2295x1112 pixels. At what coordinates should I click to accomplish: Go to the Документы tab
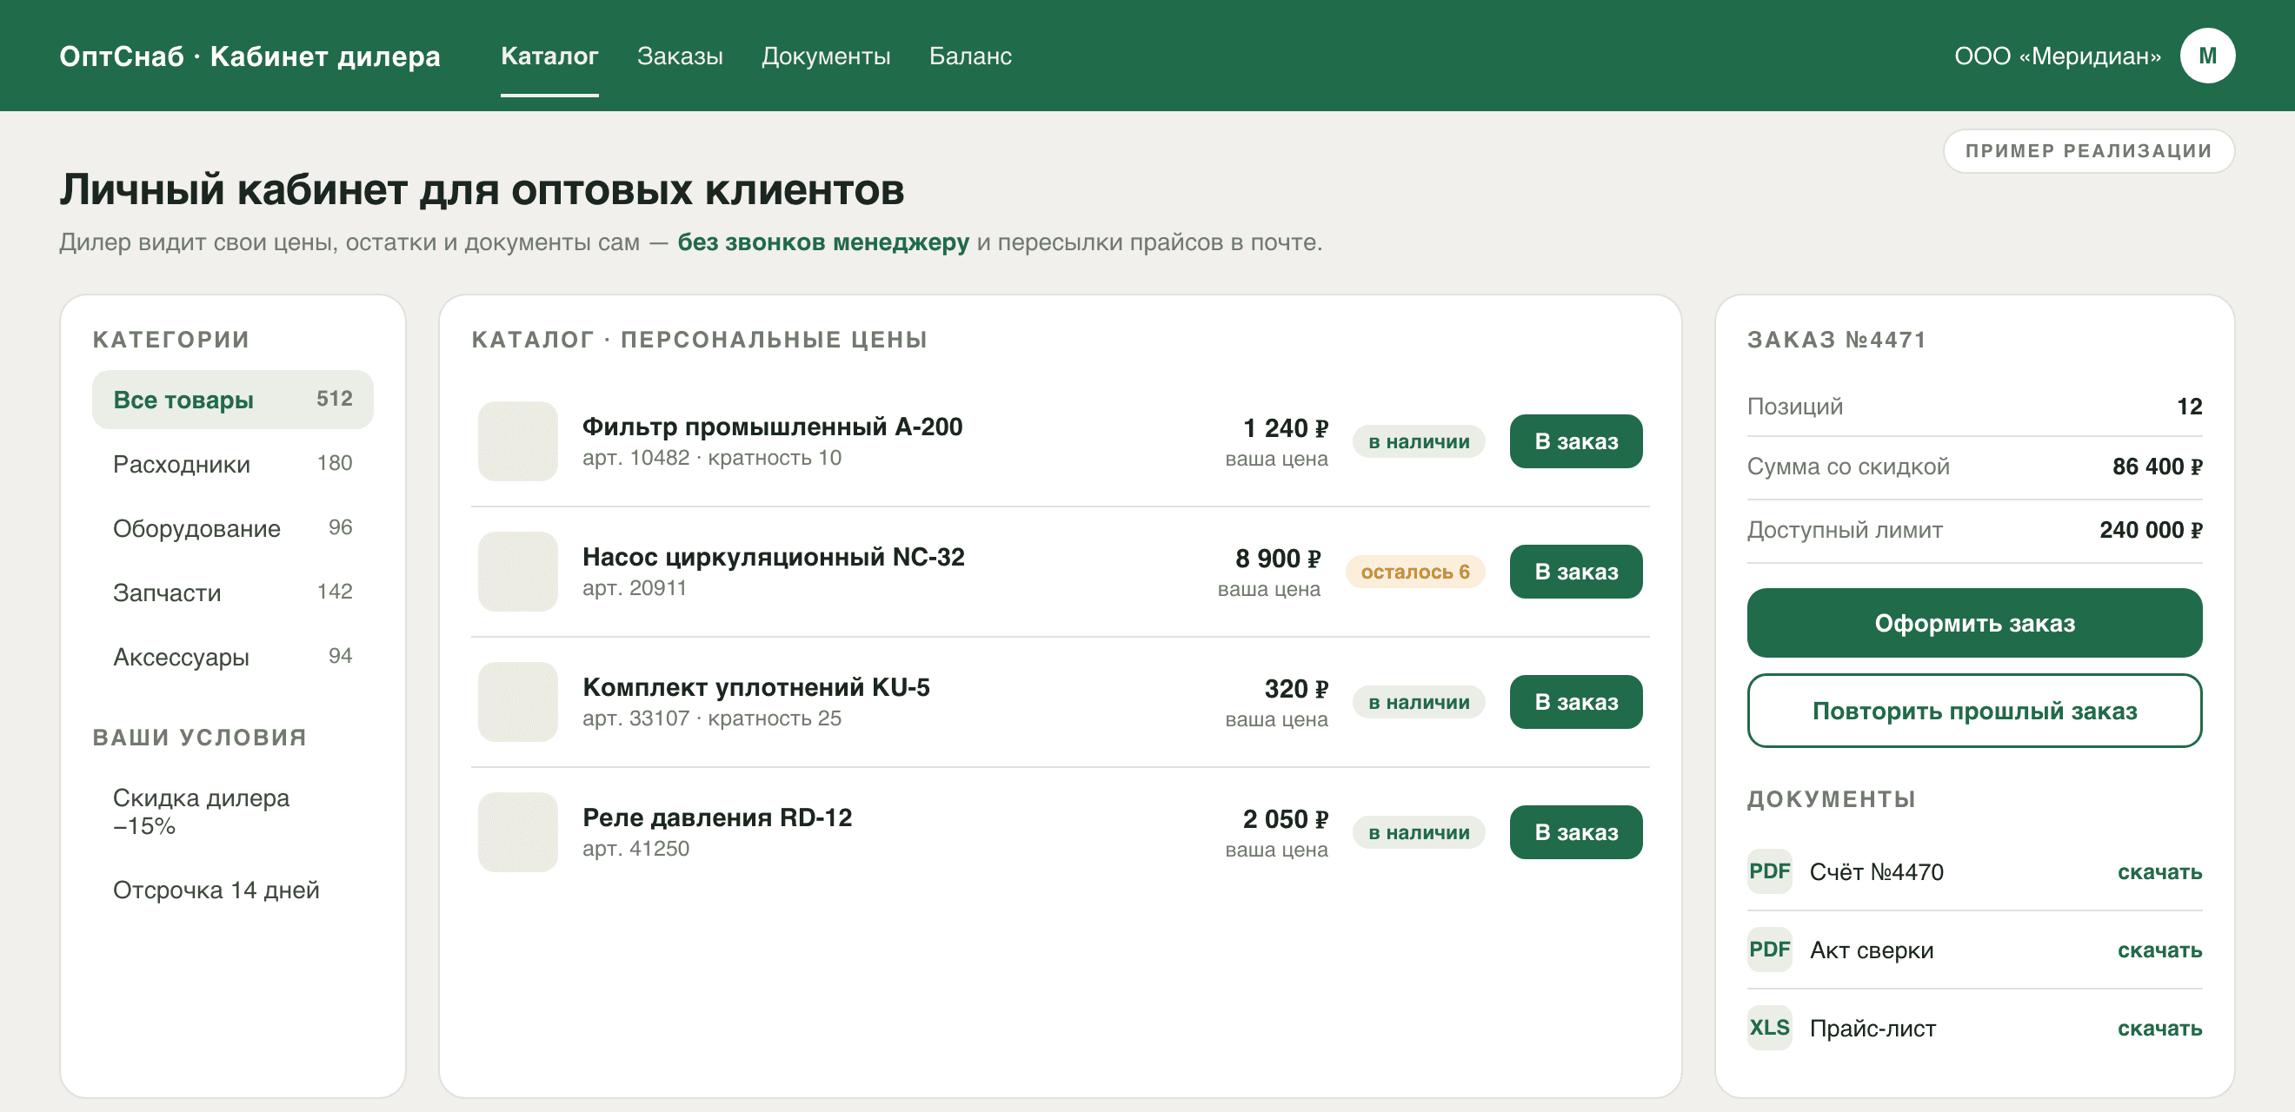[826, 56]
